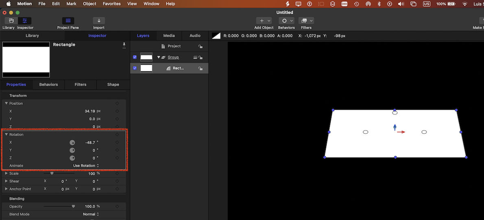
Task: Click the Bluetooth menu bar icon
Action: tap(379, 4)
